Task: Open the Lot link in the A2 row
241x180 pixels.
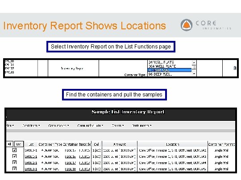Action: tap(31, 151)
